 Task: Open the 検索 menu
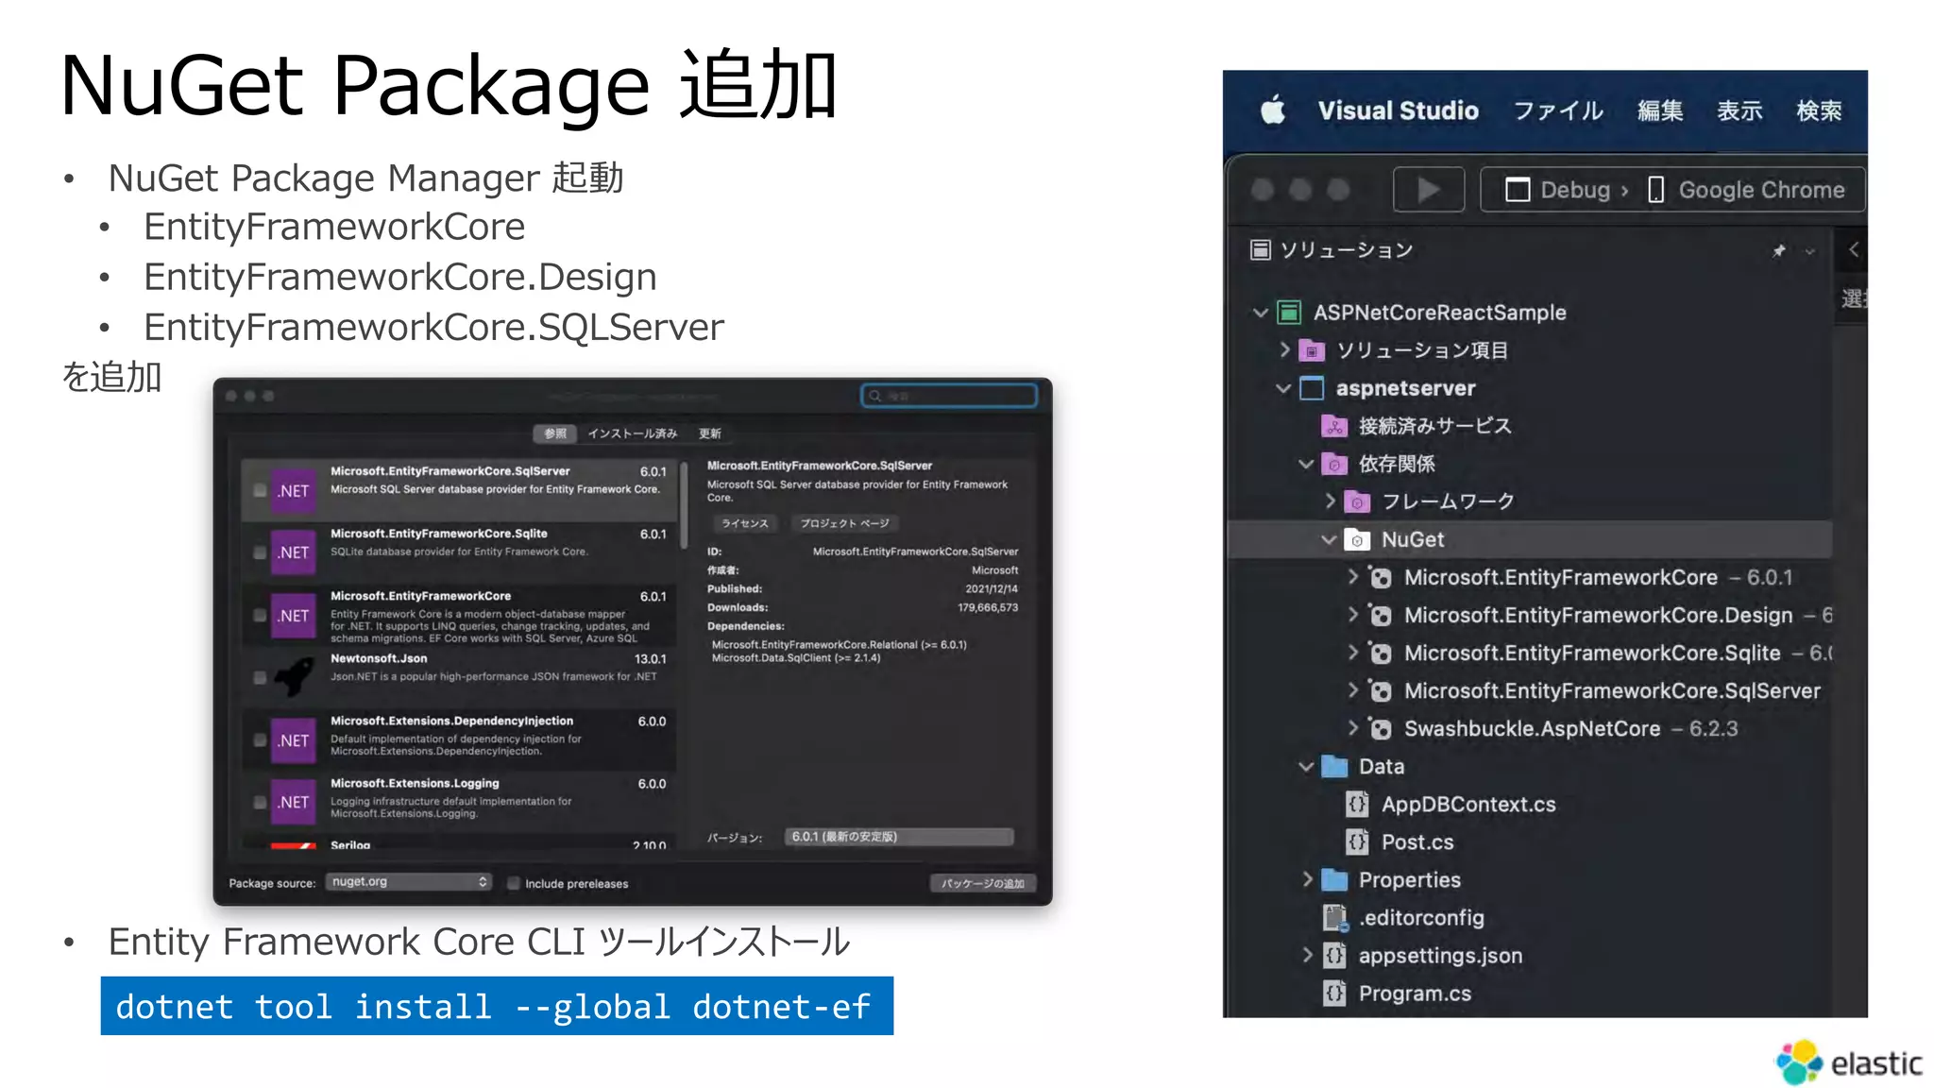point(1819,110)
